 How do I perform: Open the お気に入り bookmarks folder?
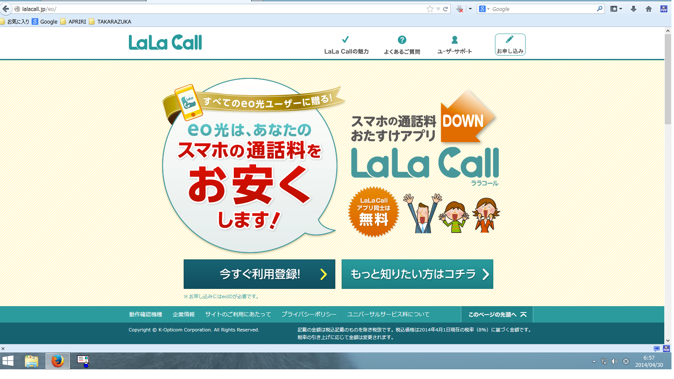coord(15,21)
